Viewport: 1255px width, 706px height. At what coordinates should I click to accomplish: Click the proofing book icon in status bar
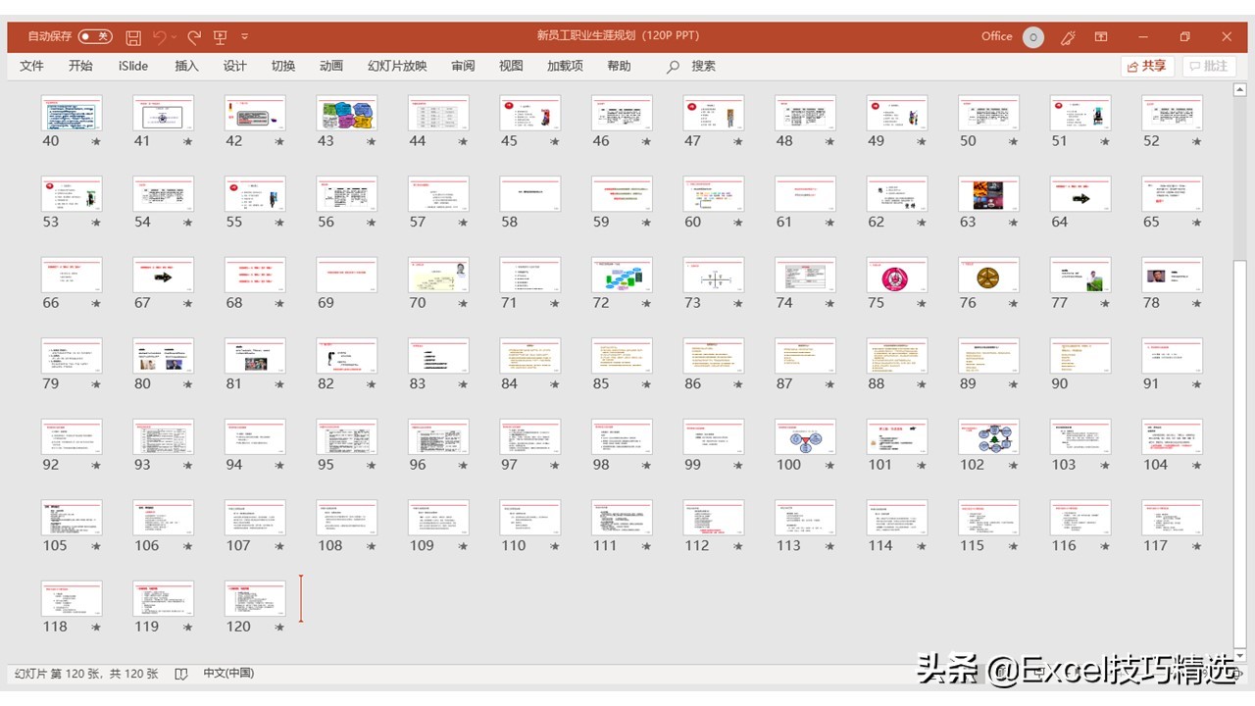pyautogui.click(x=182, y=674)
